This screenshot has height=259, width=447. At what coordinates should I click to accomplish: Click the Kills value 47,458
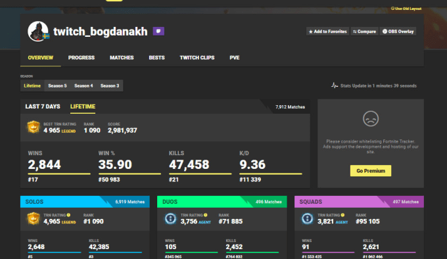[189, 164]
